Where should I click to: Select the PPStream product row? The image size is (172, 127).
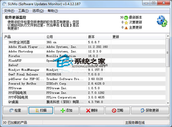[84, 88]
